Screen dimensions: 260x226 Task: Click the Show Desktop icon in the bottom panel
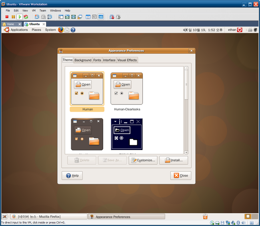pyautogui.click(x=4, y=216)
